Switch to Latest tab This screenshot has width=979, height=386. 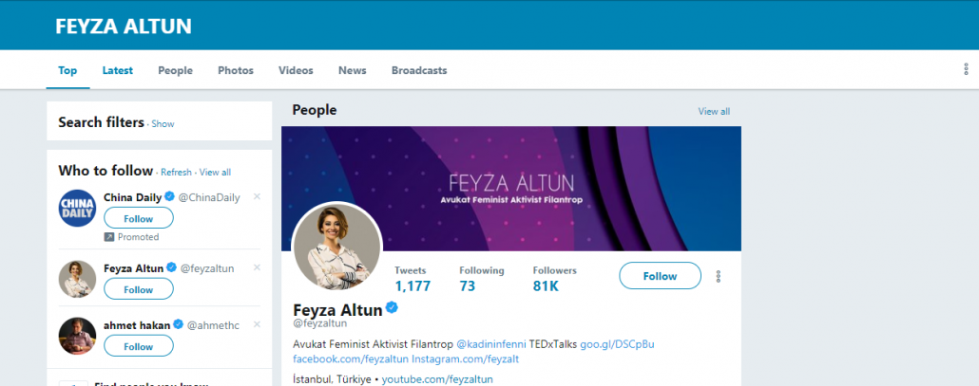tap(118, 70)
